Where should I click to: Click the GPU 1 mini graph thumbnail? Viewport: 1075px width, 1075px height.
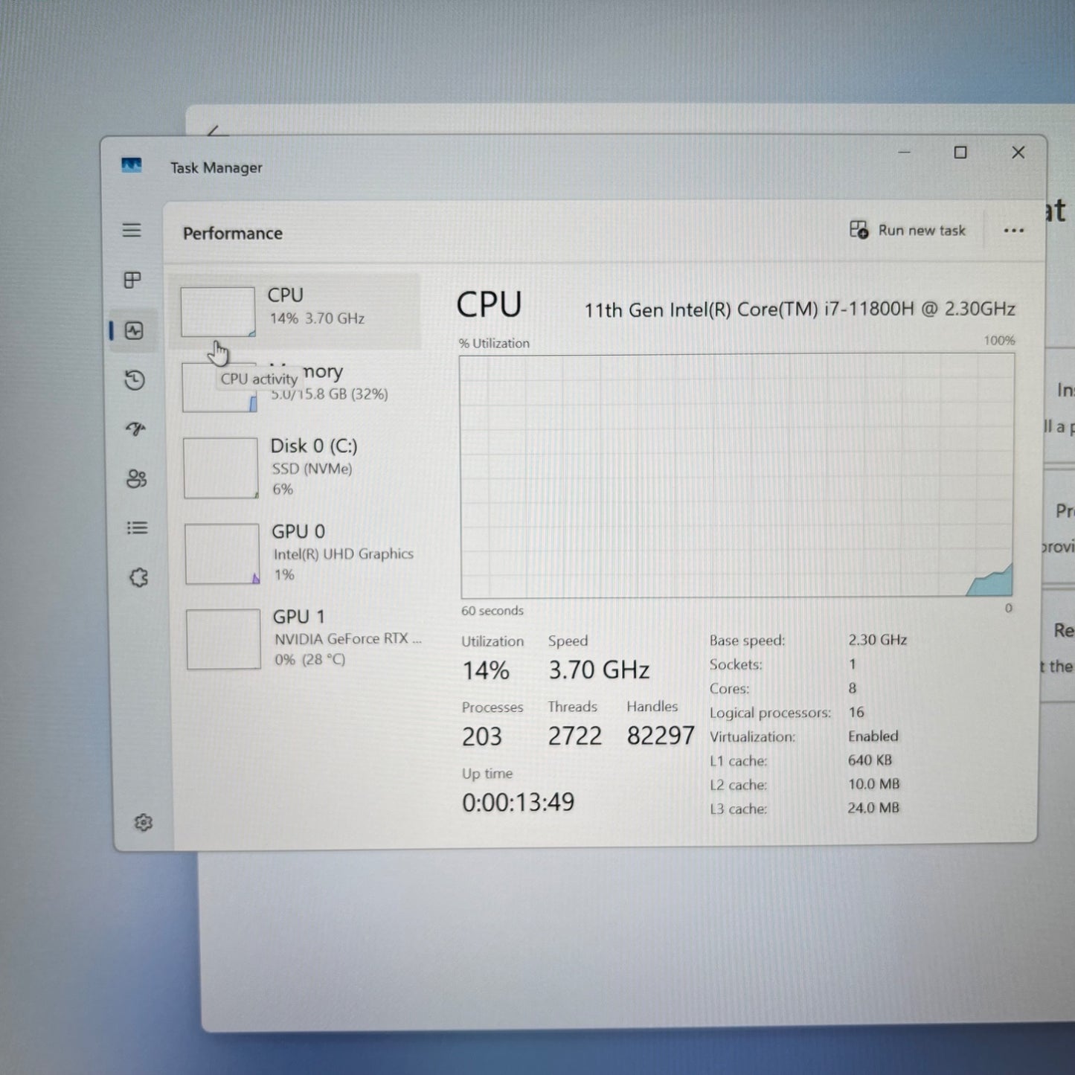tap(223, 639)
